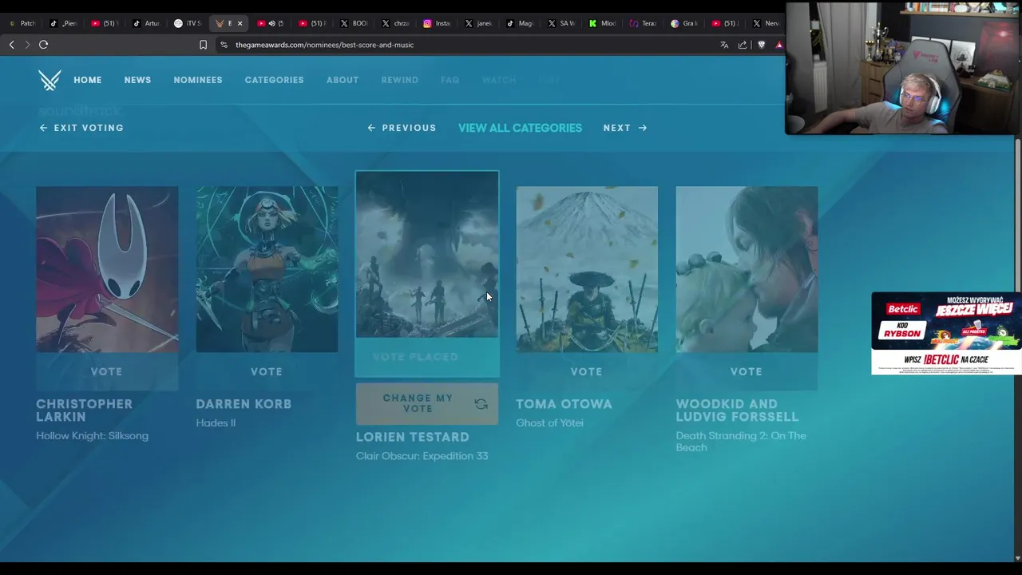
Task: Click 'Death Stranding 2: On The Beach' text
Action: pos(741,442)
